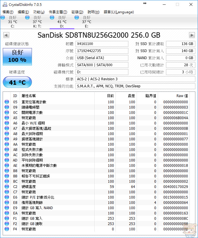Select the K: T: drive status orb
198x238 pixels.
point(27,17)
